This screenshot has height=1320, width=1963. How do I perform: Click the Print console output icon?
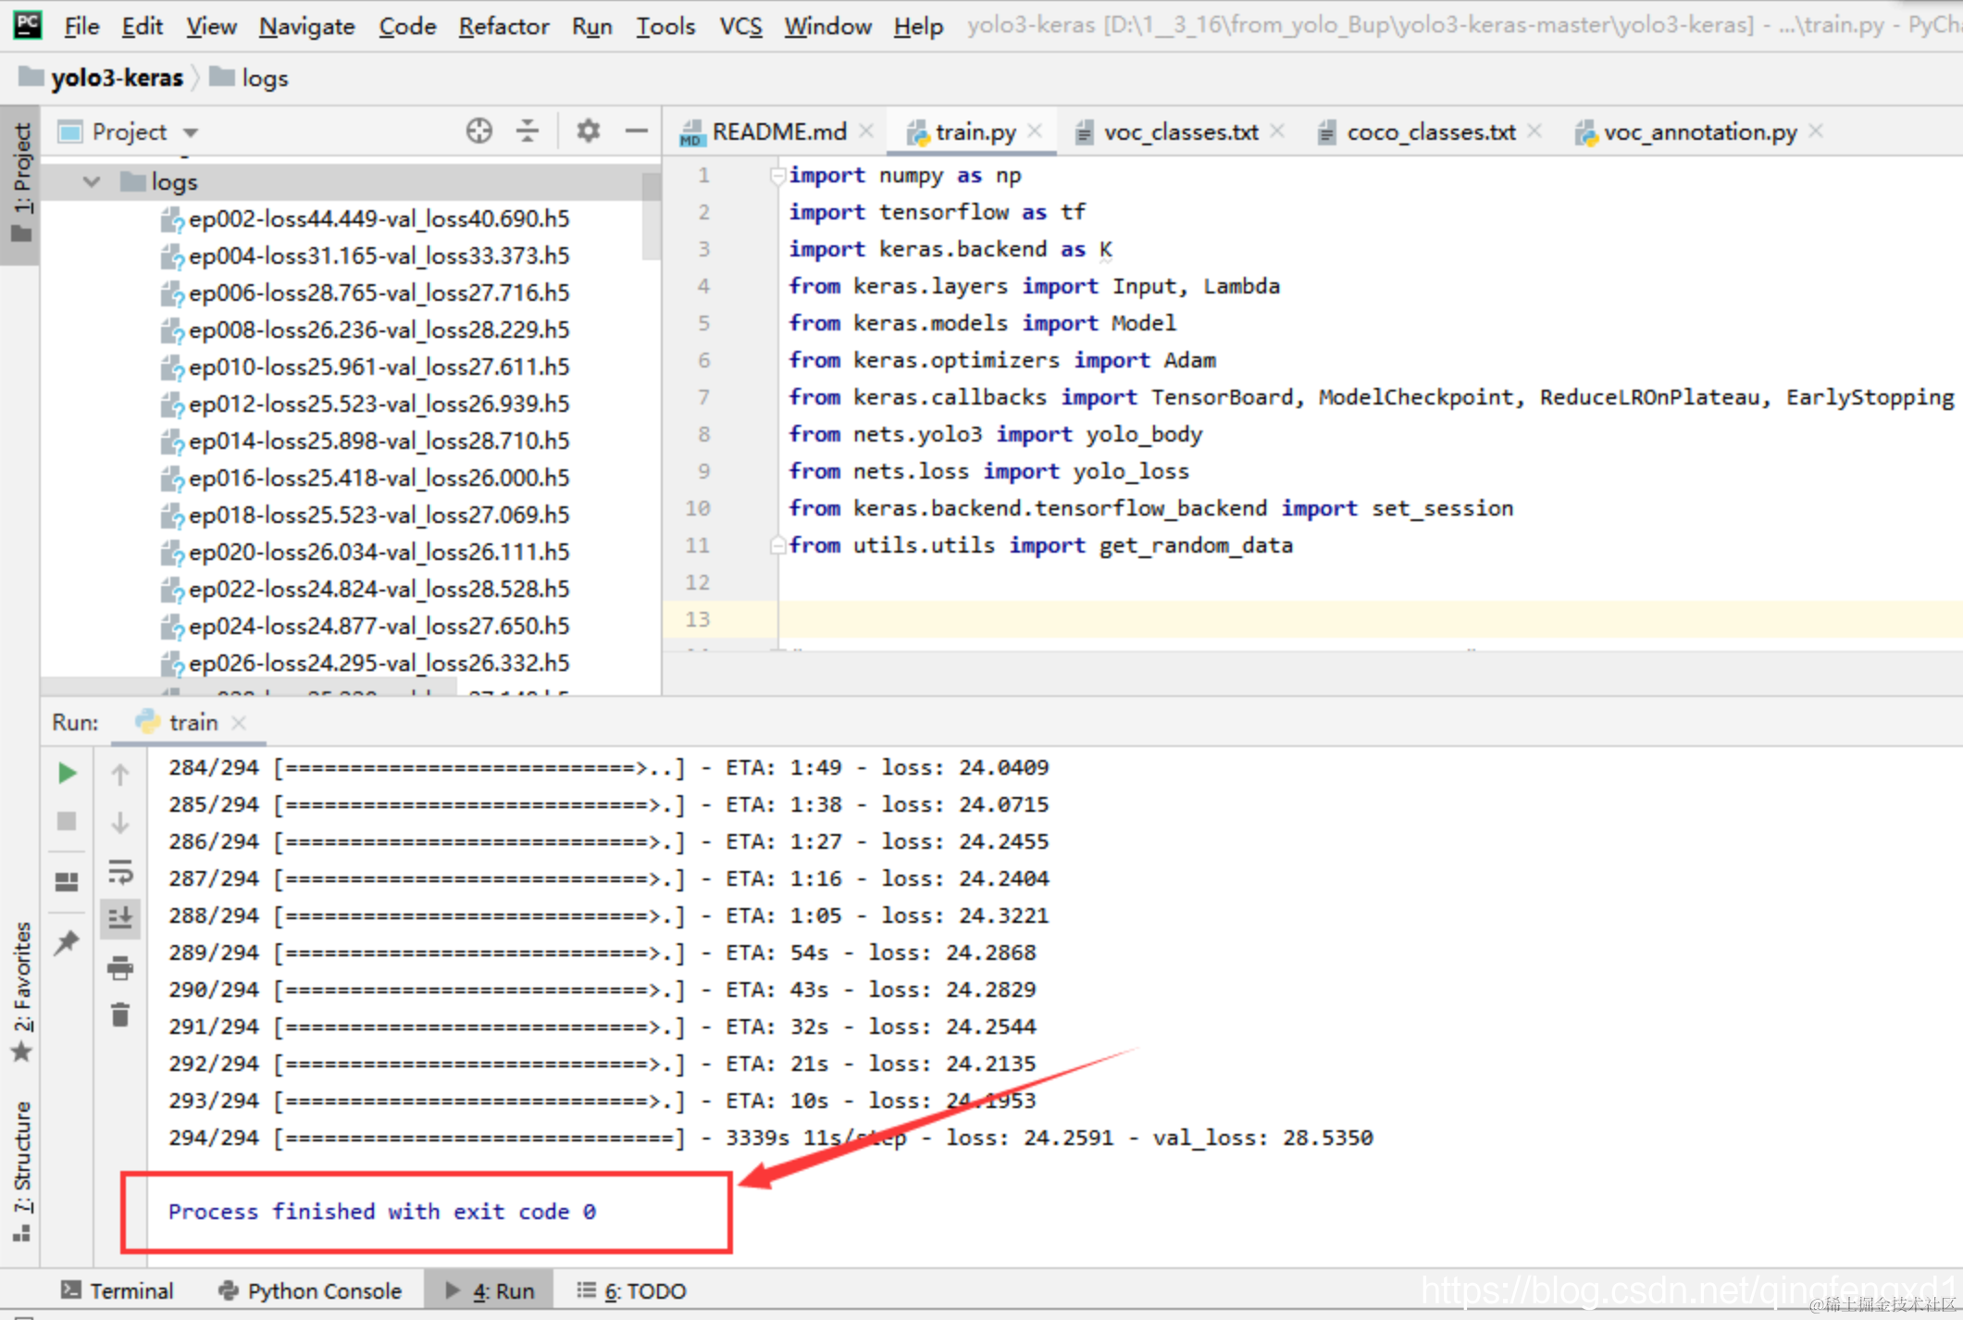coord(120,968)
